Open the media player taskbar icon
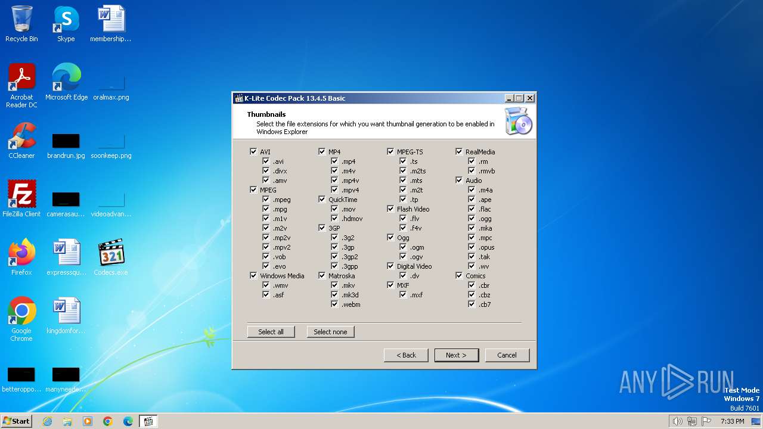763x429 pixels. (88, 421)
